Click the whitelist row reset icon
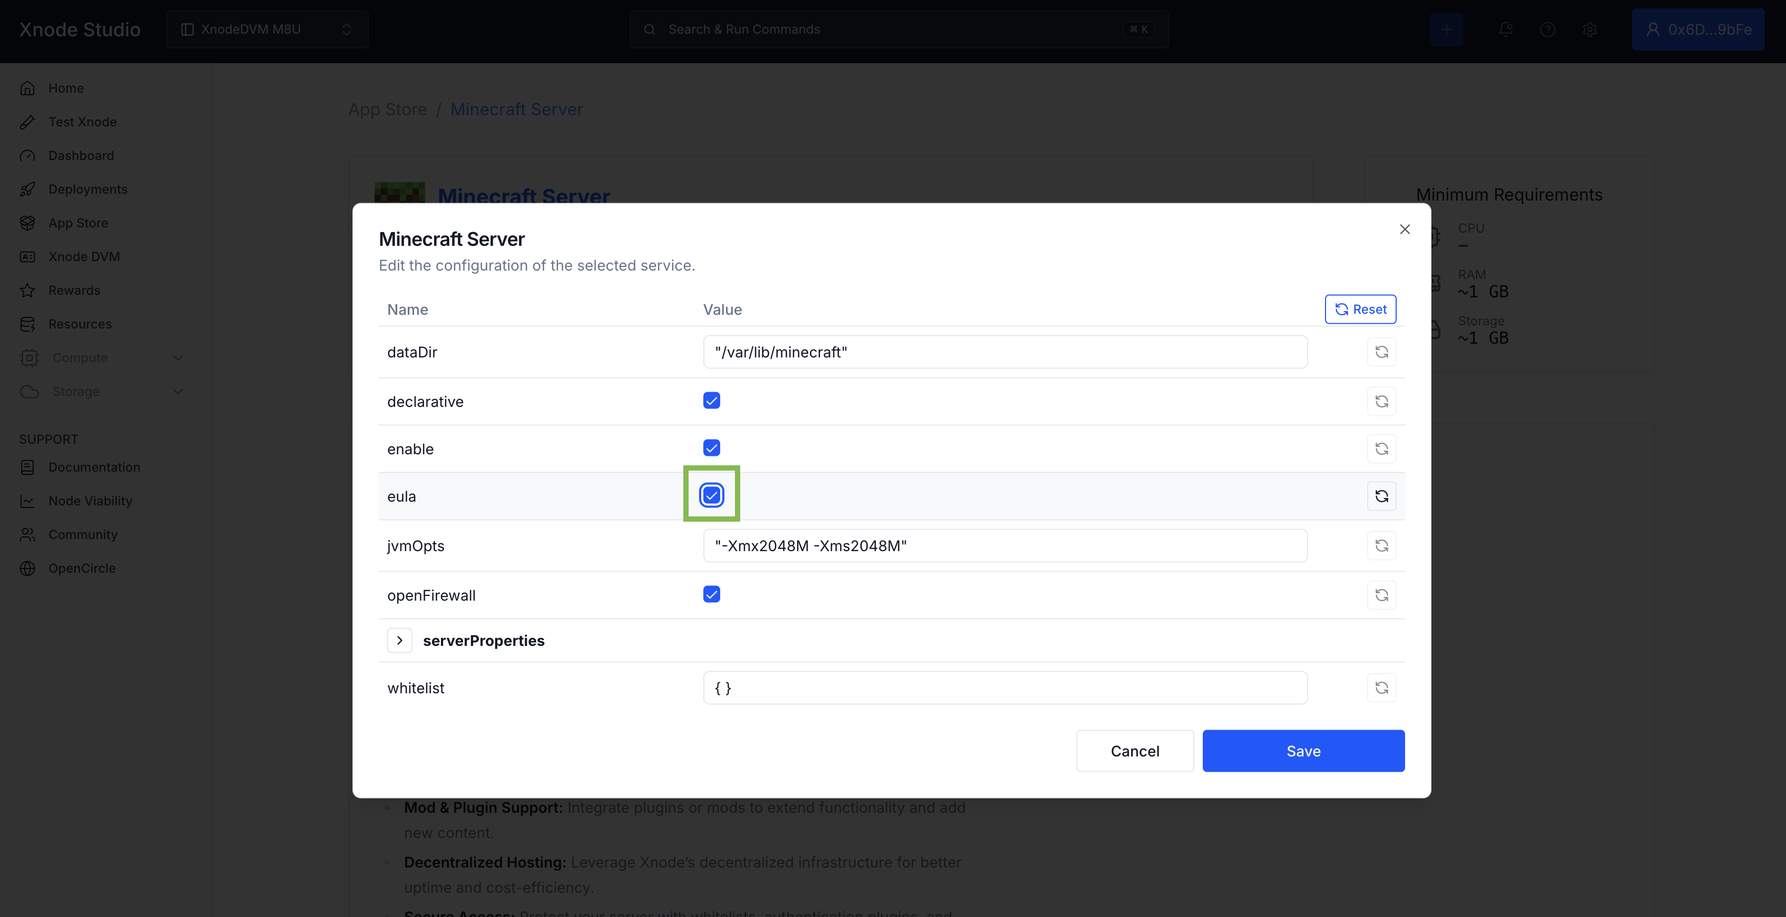1786x917 pixels. tap(1381, 687)
